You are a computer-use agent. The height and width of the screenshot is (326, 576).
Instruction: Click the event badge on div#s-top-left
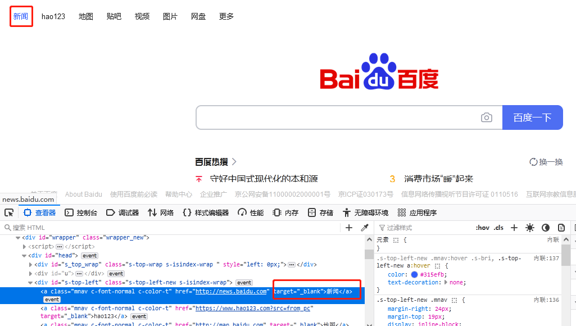click(x=244, y=283)
